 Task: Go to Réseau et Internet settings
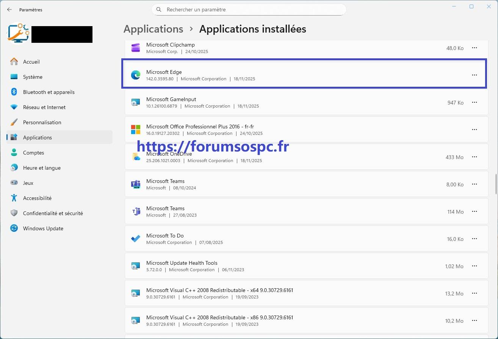pyautogui.click(x=44, y=107)
